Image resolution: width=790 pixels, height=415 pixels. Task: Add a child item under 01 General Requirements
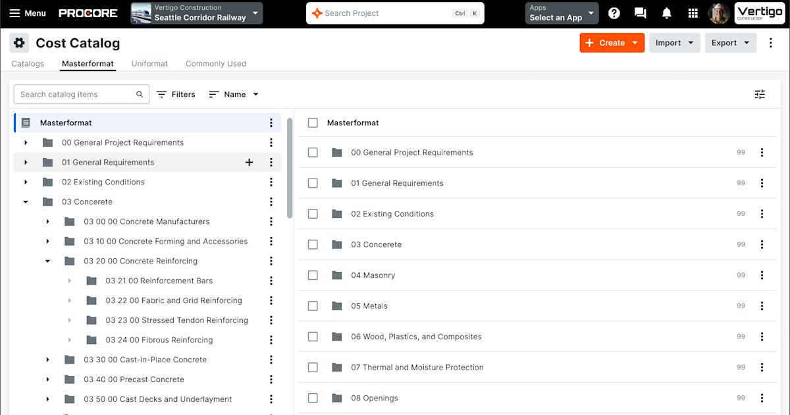point(250,162)
